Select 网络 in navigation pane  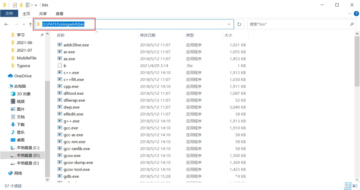[18, 173]
